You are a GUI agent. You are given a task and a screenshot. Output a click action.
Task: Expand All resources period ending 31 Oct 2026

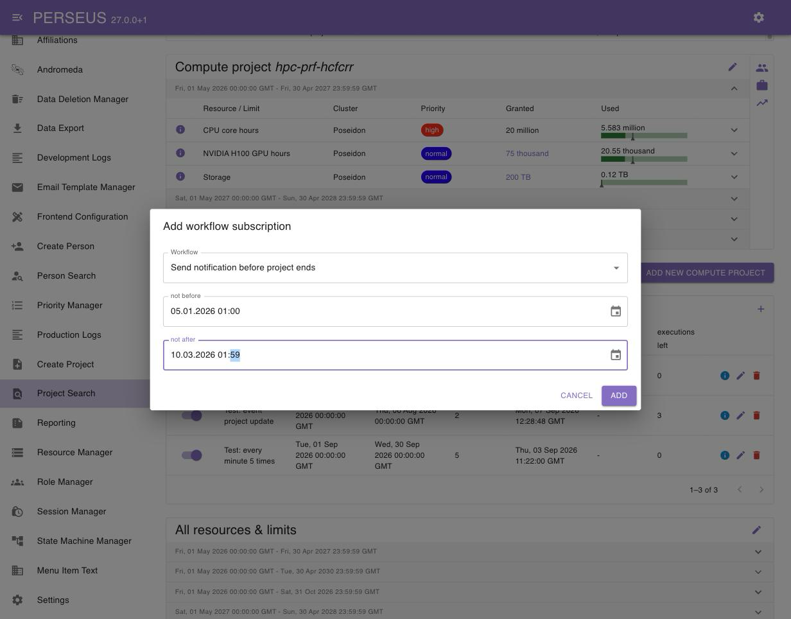758,592
